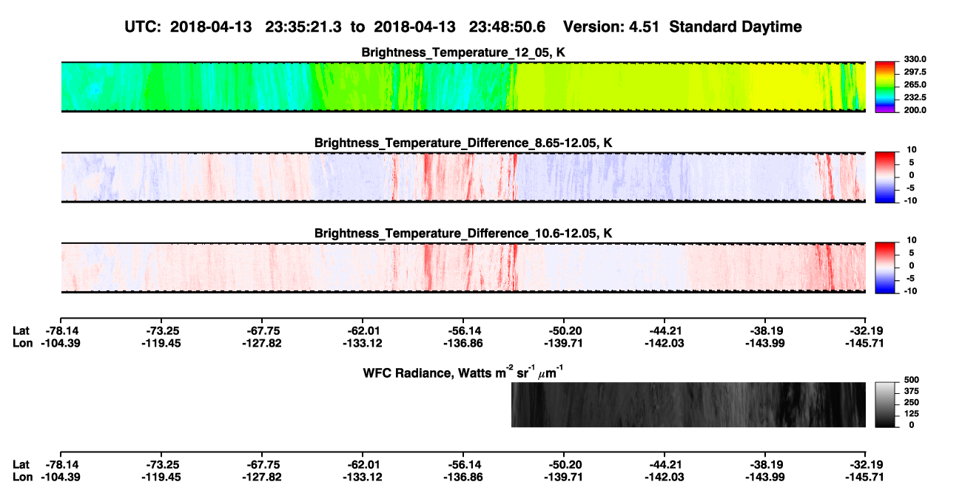Click the 'Brightness_Temperature_Difference_8.65-12.05, K' title
This screenshot has height=493, width=962.
pyautogui.click(x=463, y=143)
